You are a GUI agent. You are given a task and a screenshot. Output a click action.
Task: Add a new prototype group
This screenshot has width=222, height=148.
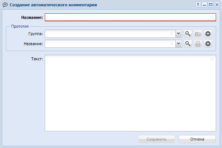[x=208, y=34]
